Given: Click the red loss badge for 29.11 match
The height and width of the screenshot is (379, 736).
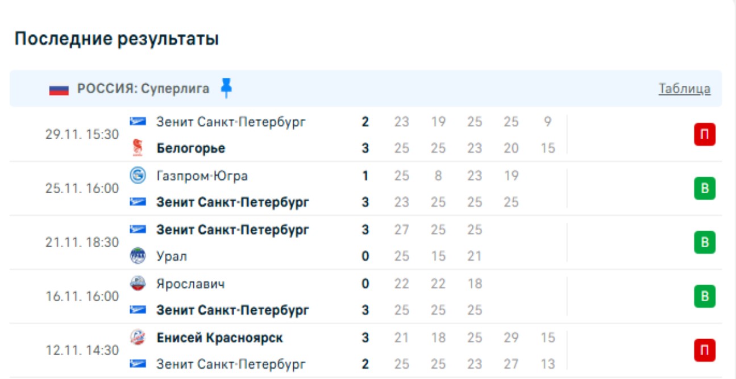Looking at the screenshot, I should click(704, 135).
